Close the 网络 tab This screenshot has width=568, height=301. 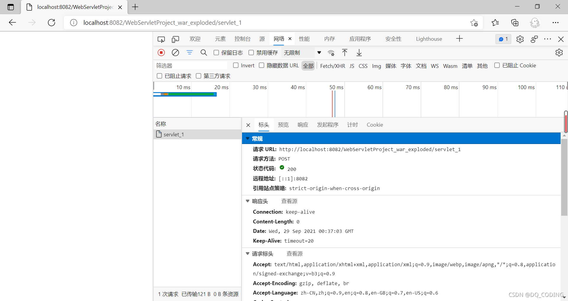(x=290, y=39)
